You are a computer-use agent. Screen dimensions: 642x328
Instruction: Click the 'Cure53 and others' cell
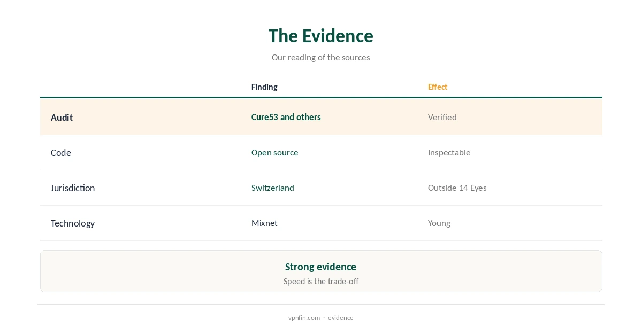(x=286, y=117)
